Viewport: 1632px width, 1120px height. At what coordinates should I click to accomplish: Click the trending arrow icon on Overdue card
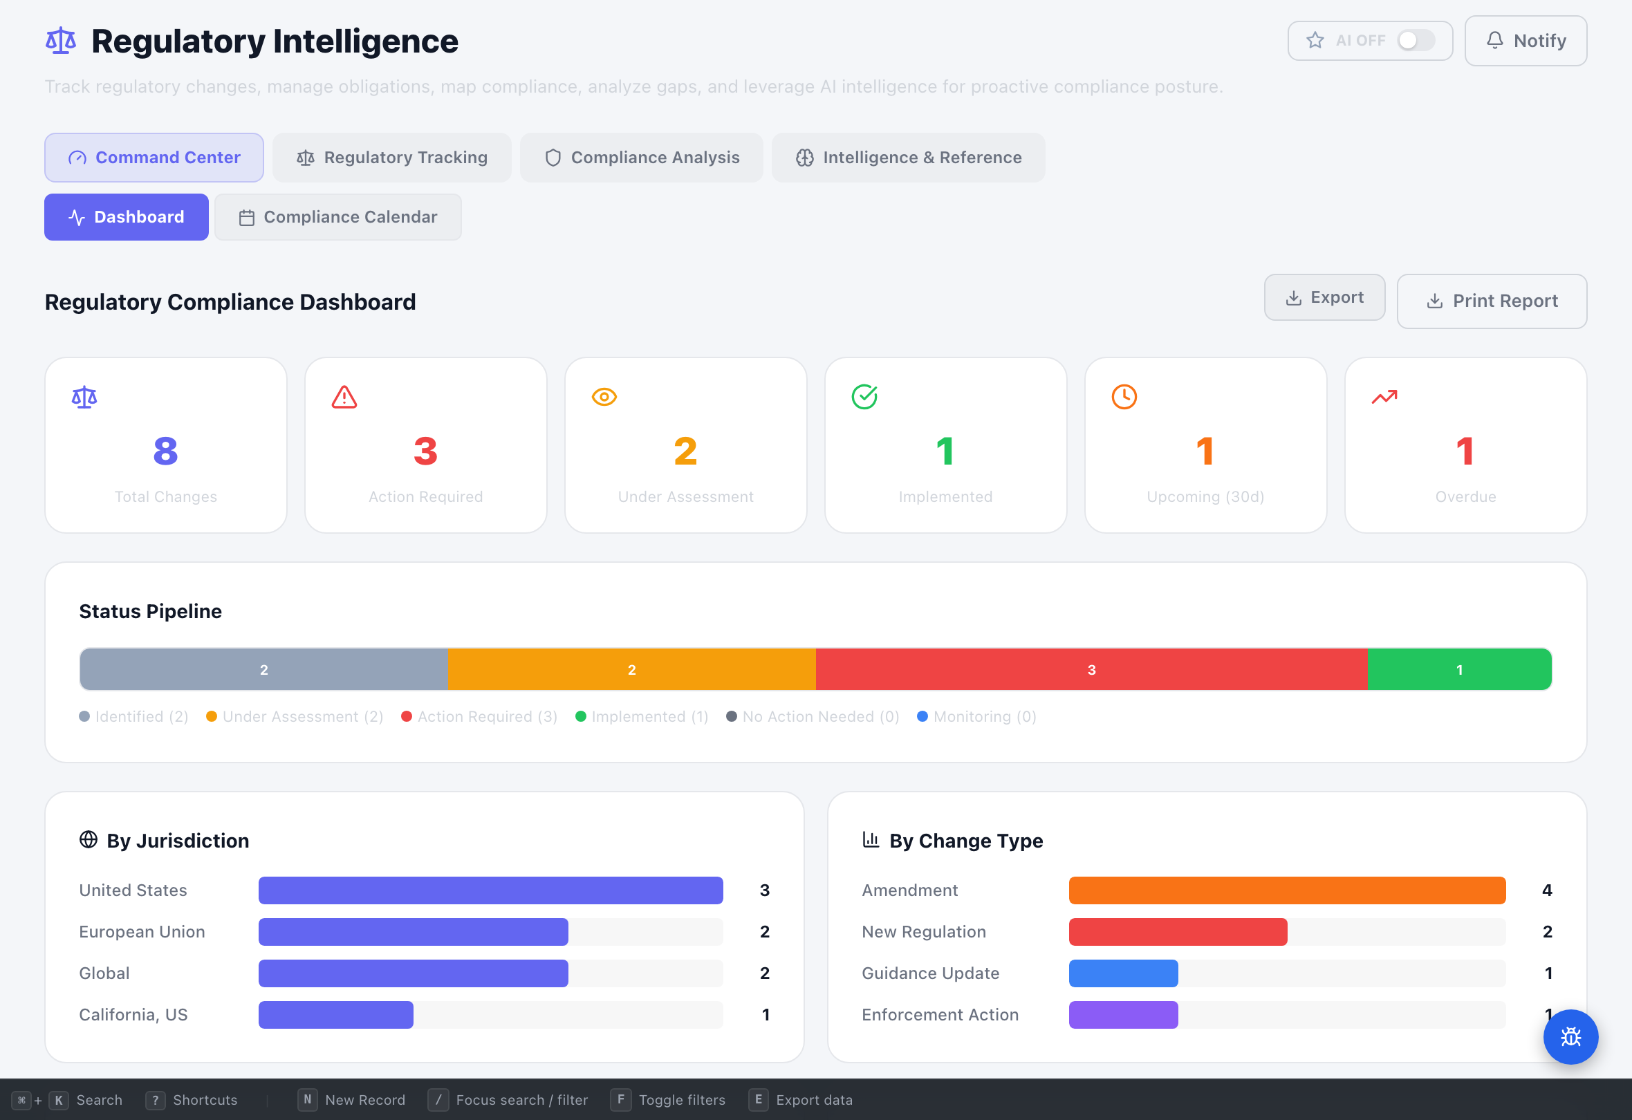point(1384,396)
